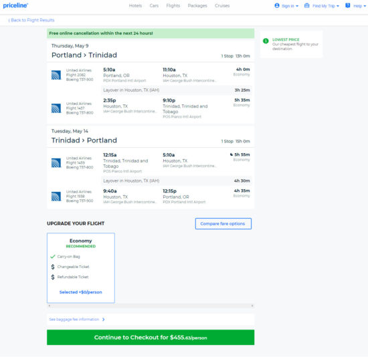Click the Help question mark icon
This screenshot has height=357, width=368.
coord(348,5)
